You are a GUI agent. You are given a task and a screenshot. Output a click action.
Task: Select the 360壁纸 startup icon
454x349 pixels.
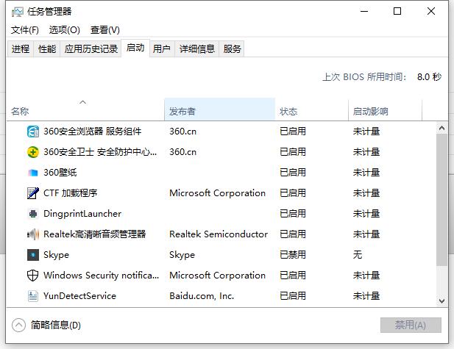pyautogui.click(x=33, y=173)
